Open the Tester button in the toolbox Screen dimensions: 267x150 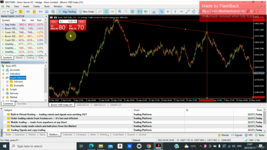point(260,135)
